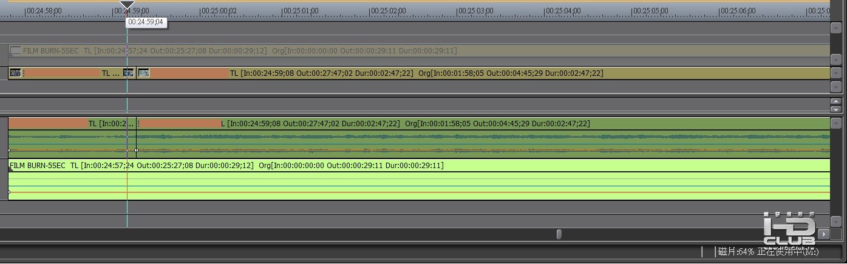Image resolution: width=847 pixels, height=264 pixels.
Task: Click the first thumbnail of the left video clip
Action: pos(16,73)
